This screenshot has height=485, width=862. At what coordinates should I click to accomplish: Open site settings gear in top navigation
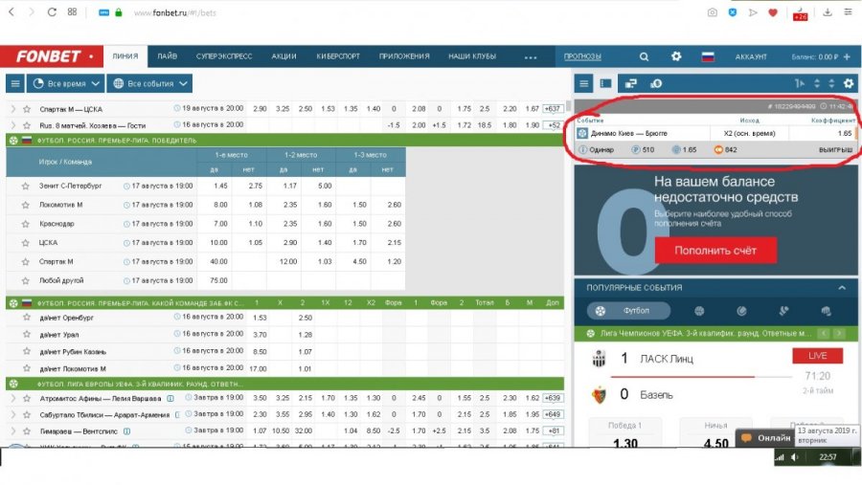point(676,56)
